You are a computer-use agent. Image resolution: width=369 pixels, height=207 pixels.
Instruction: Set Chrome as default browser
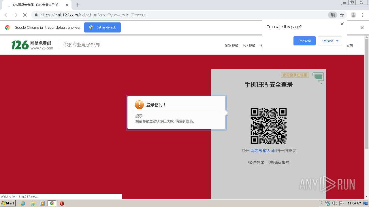102,27
